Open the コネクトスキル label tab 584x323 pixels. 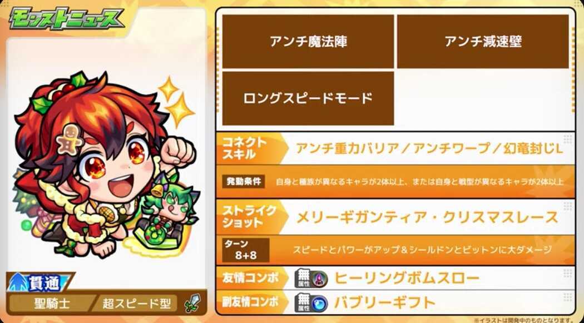coord(250,148)
